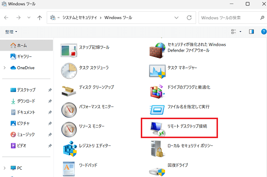
Task: Select the リモート デスクトップ接続 monitor icon
Action: 158,129
